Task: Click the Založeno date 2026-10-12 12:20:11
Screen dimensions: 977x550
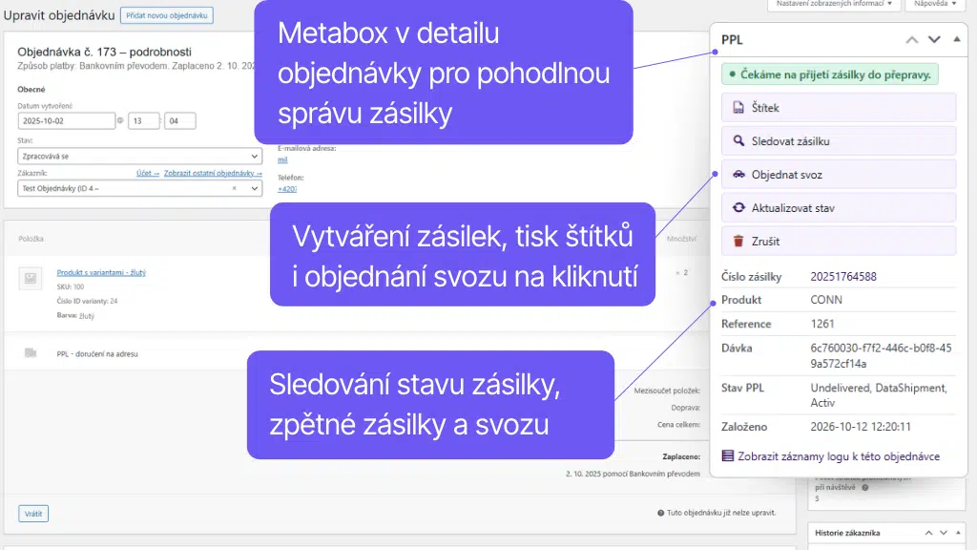Action: pyautogui.click(x=861, y=427)
